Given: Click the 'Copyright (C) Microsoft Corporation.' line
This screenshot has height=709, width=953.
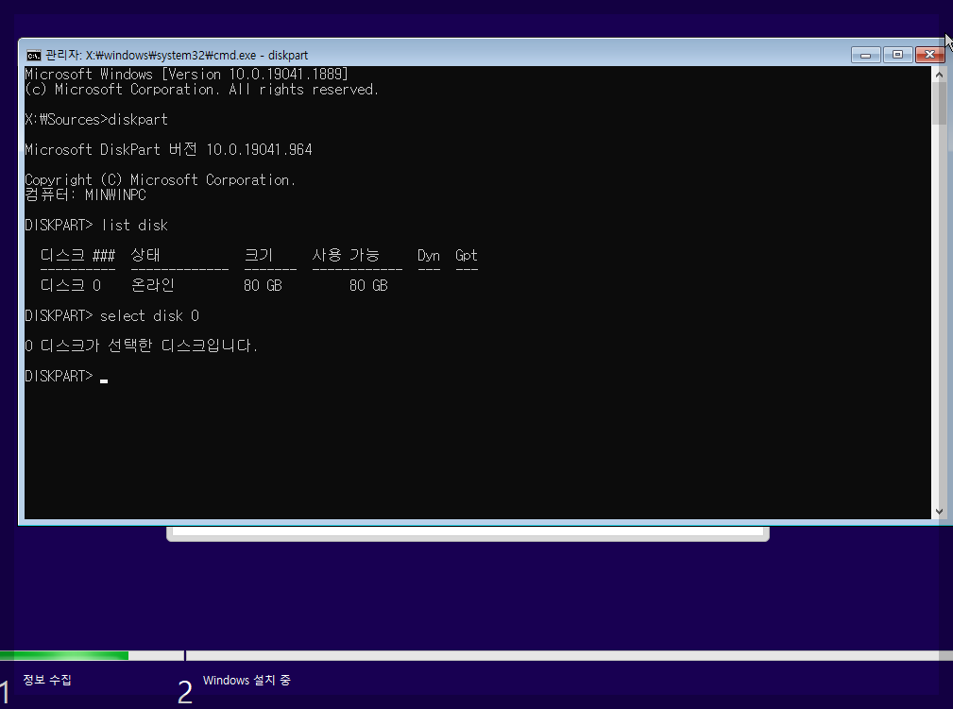Looking at the screenshot, I should [x=160, y=179].
